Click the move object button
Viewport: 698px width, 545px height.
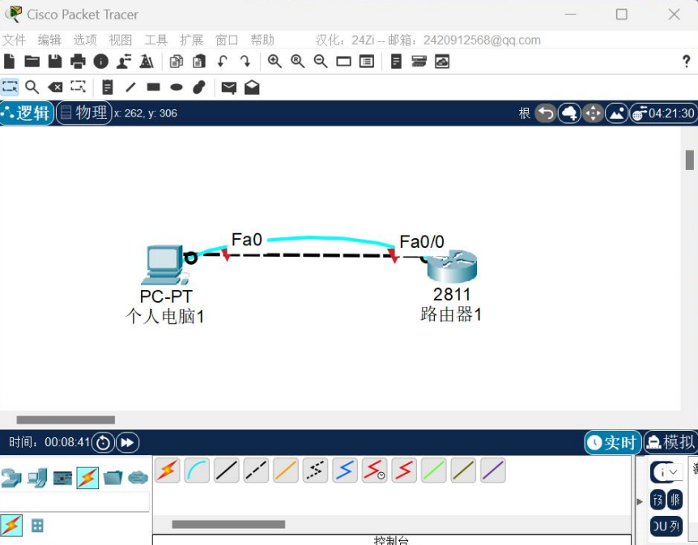click(594, 113)
